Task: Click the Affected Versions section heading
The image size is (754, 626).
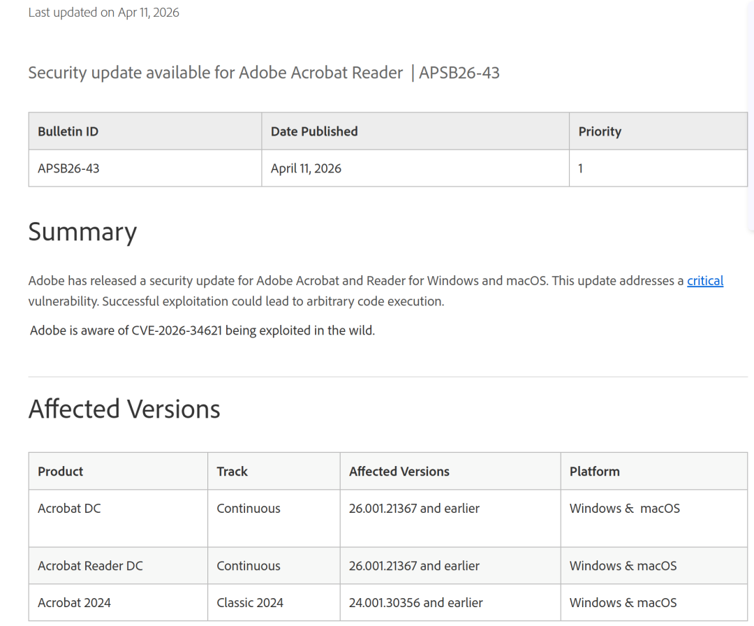Action: click(x=124, y=409)
